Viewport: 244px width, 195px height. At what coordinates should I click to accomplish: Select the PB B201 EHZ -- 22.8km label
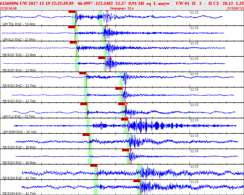click(19, 55)
